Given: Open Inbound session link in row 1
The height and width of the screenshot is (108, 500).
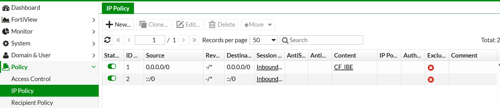Looking at the screenshot, I should pos(269,67).
